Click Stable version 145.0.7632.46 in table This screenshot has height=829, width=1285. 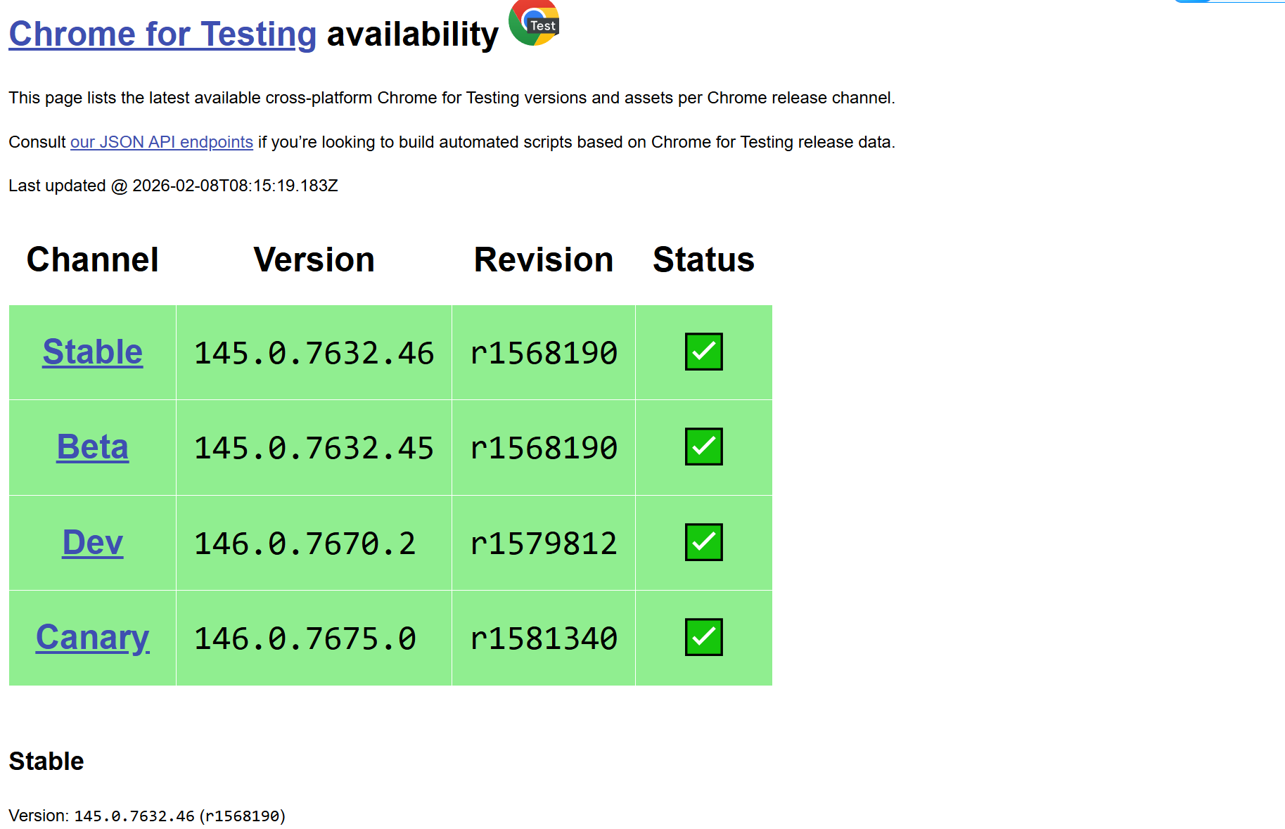pos(314,353)
